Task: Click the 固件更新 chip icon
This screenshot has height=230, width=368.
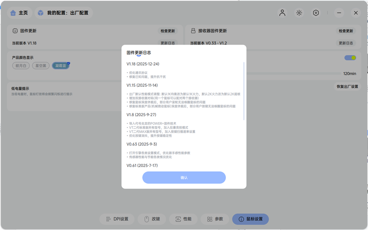Action: [x=15, y=31]
